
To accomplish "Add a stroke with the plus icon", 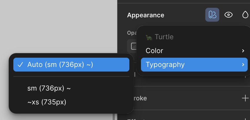I will coord(245,98).
